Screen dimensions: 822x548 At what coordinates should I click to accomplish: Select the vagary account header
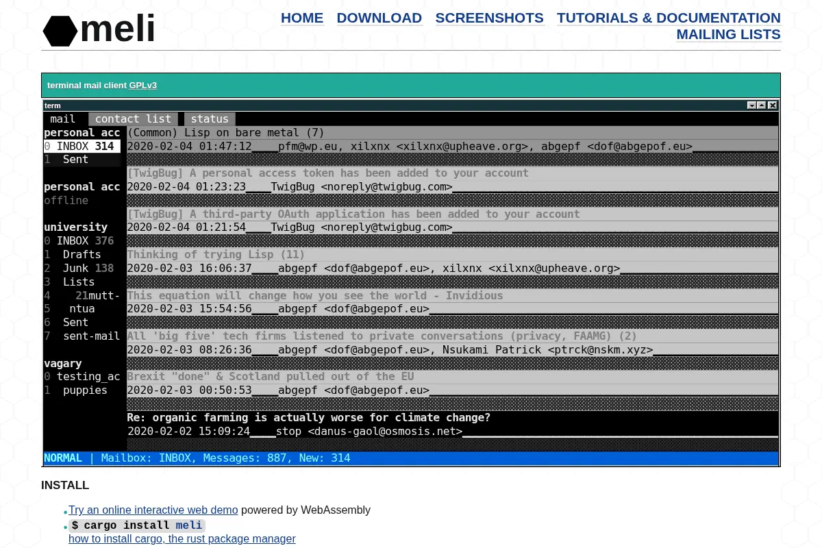tap(63, 364)
